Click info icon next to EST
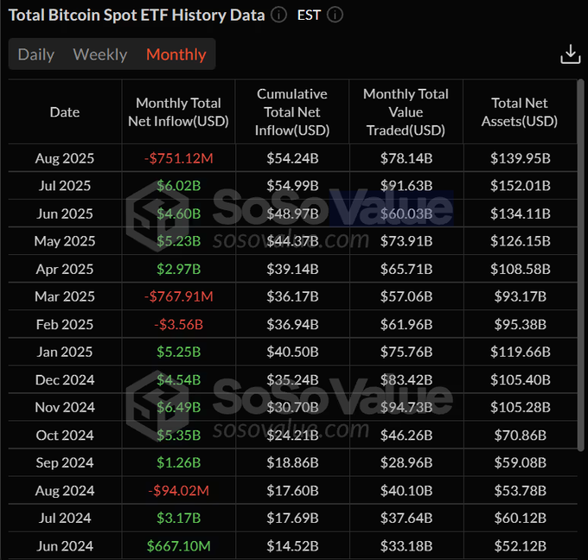The width and height of the screenshot is (588, 560). (335, 15)
